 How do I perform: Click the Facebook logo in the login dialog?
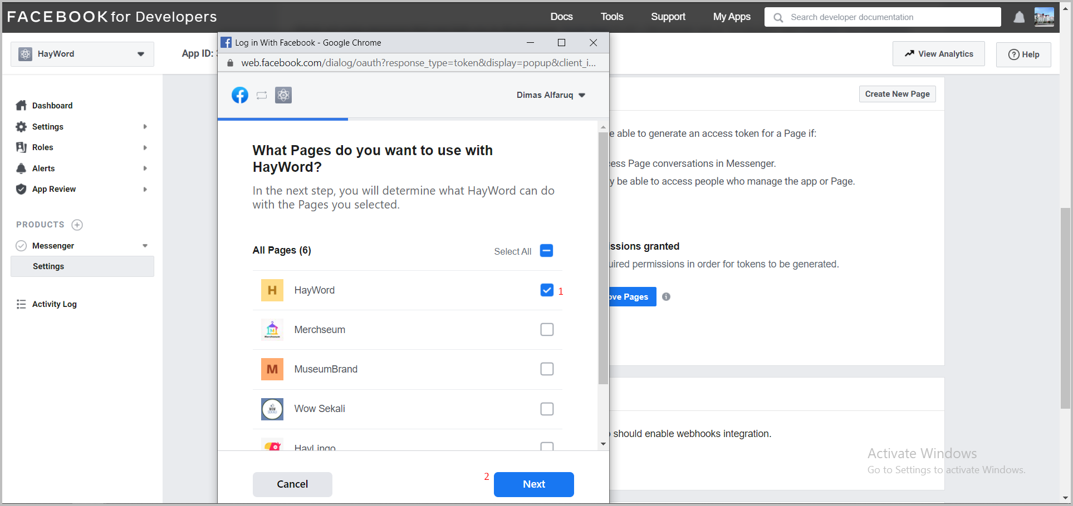240,95
